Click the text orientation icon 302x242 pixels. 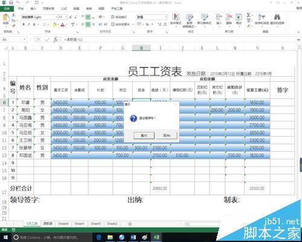click(x=101, y=17)
